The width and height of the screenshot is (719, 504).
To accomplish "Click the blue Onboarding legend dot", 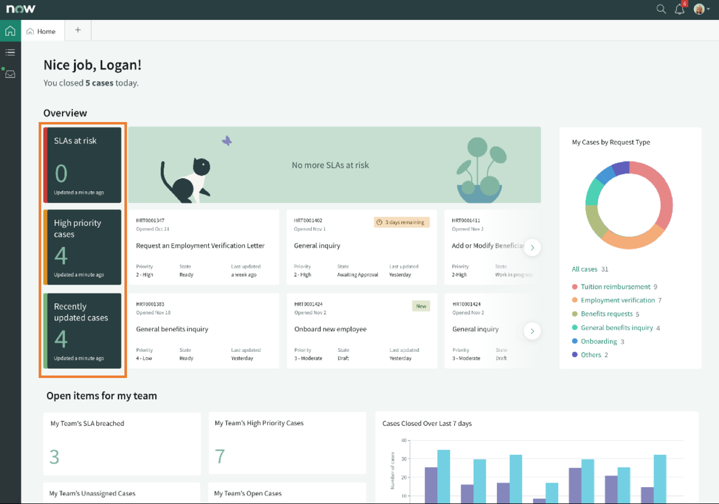I will click(x=575, y=341).
